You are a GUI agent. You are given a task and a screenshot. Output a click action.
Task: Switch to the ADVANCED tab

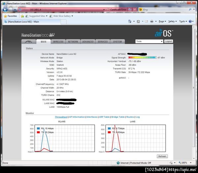tap(88, 42)
